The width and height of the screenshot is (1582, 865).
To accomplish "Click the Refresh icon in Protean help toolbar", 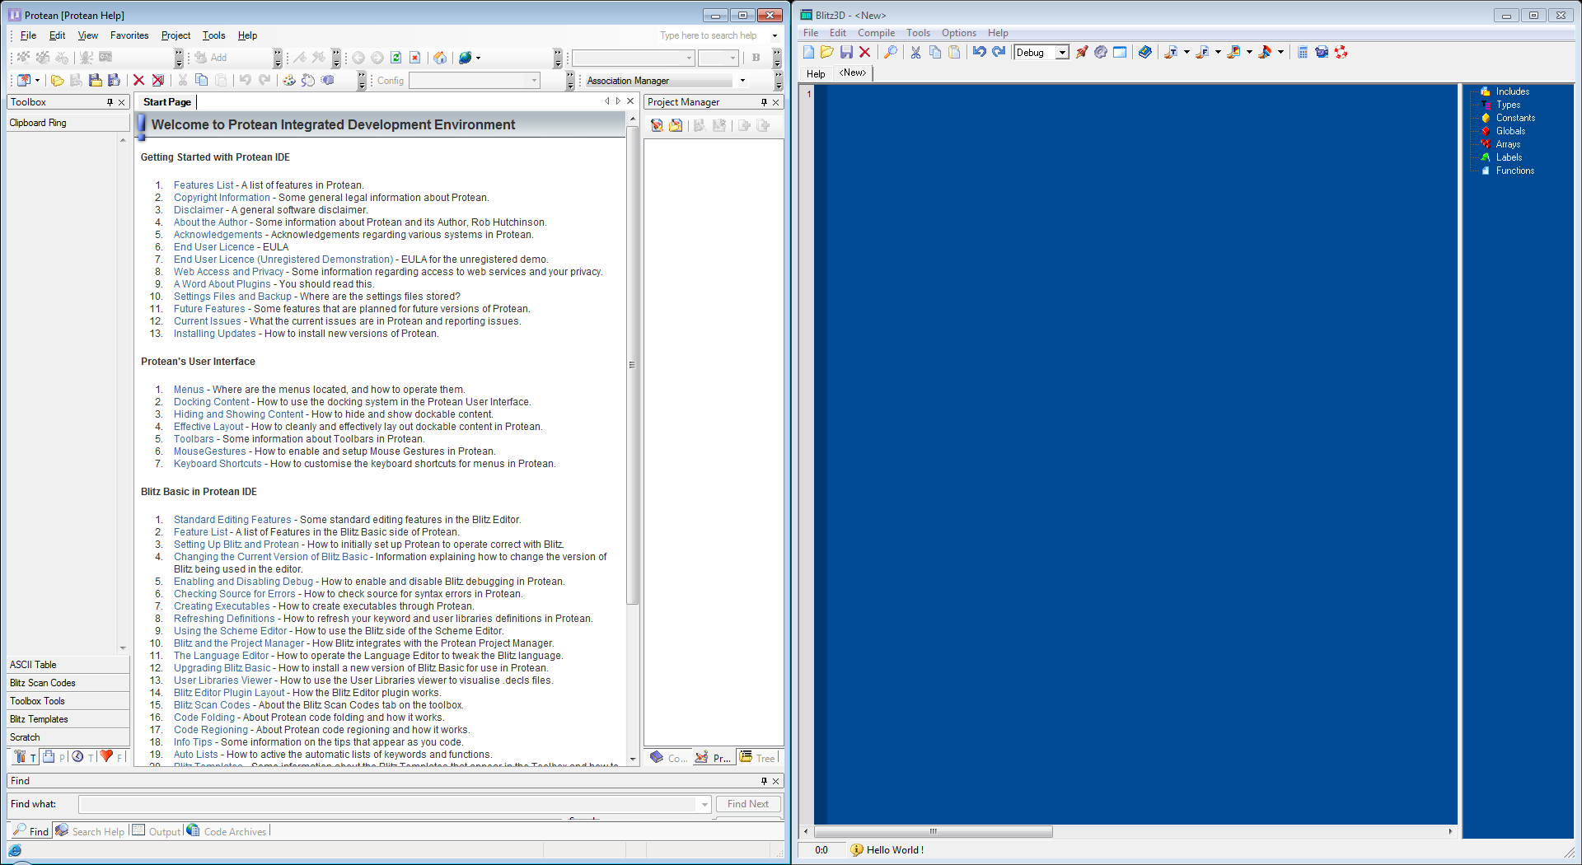I will pyautogui.click(x=396, y=58).
